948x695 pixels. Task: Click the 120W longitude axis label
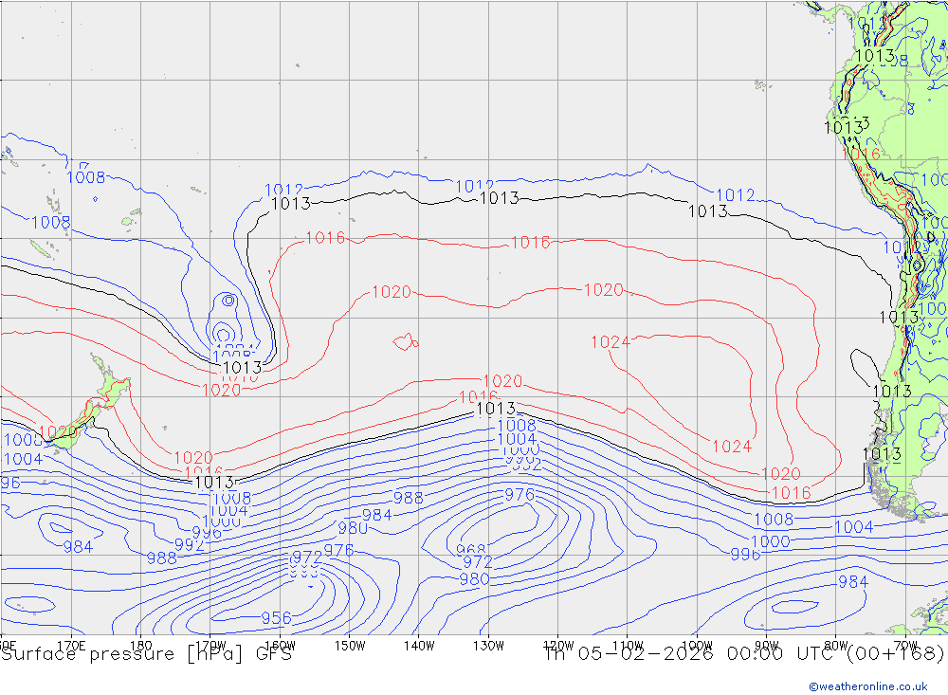point(558,646)
